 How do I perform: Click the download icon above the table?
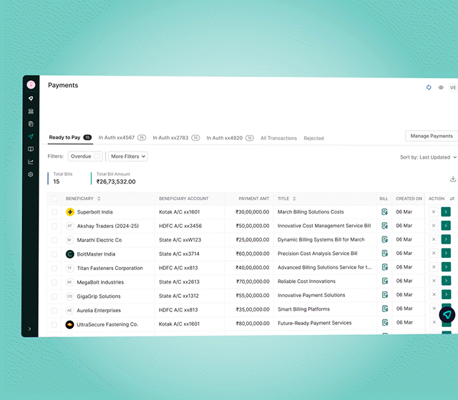(x=453, y=179)
